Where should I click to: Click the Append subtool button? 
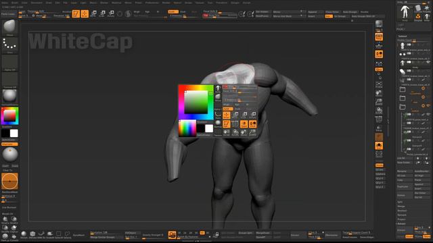pos(422,184)
